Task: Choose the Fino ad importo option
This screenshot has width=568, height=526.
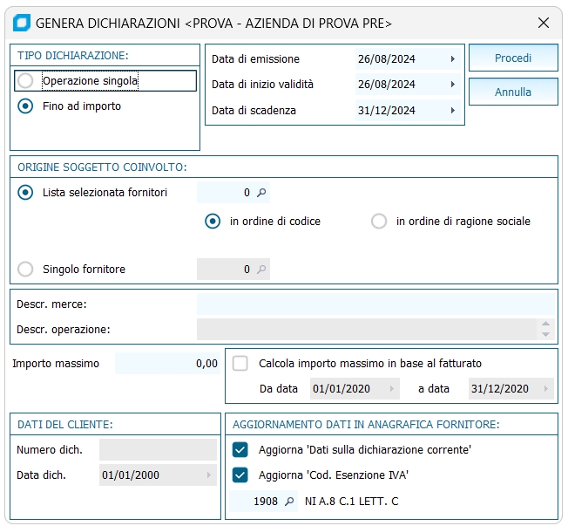Action: [x=26, y=106]
